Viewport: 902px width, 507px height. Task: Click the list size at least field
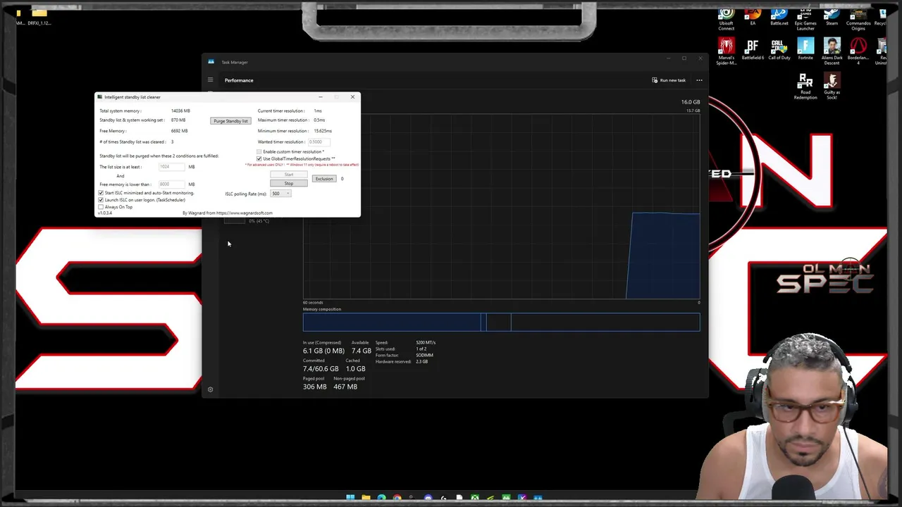pyautogui.click(x=171, y=167)
